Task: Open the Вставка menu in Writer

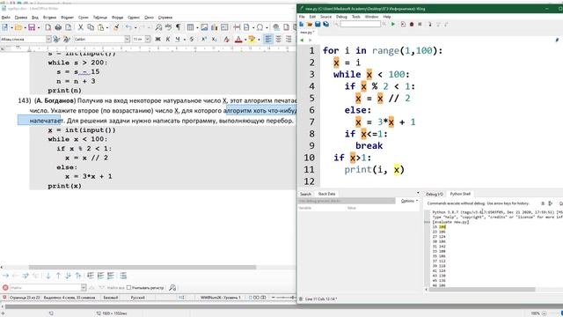Action: tap(49, 18)
